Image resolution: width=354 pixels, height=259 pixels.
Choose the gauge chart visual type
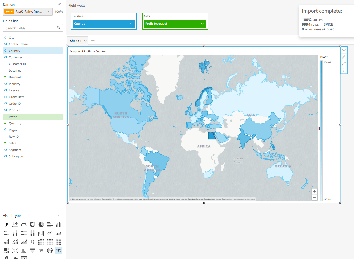pyautogui.click(x=24, y=224)
